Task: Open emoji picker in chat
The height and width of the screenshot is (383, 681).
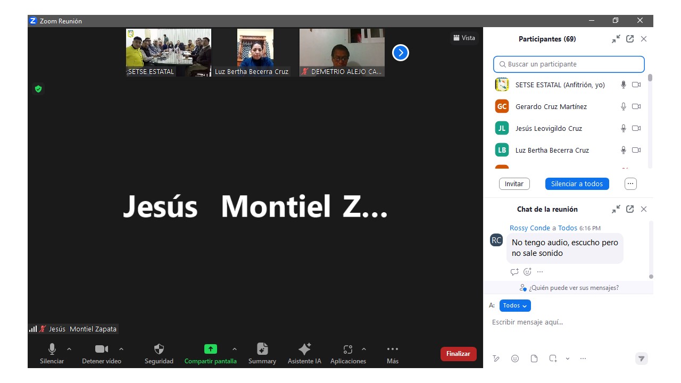Action: click(515, 359)
